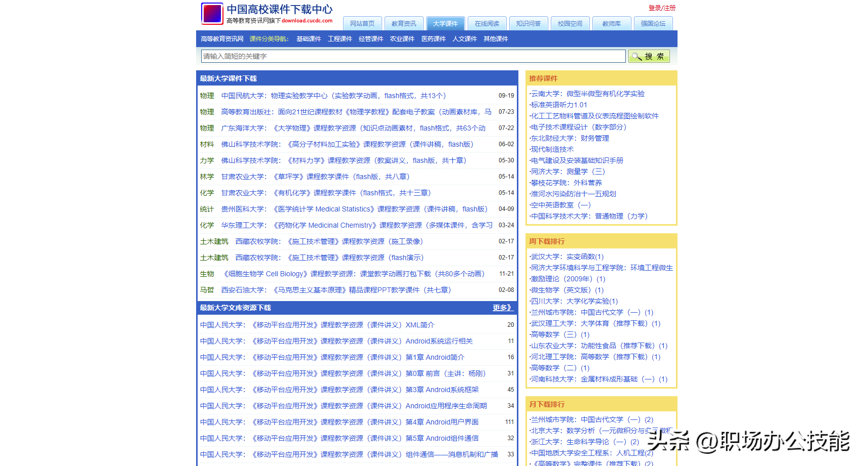864x466 pixels.
Task: Open recommended 标准英语听力1.01 link
Action: pos(559,105)
